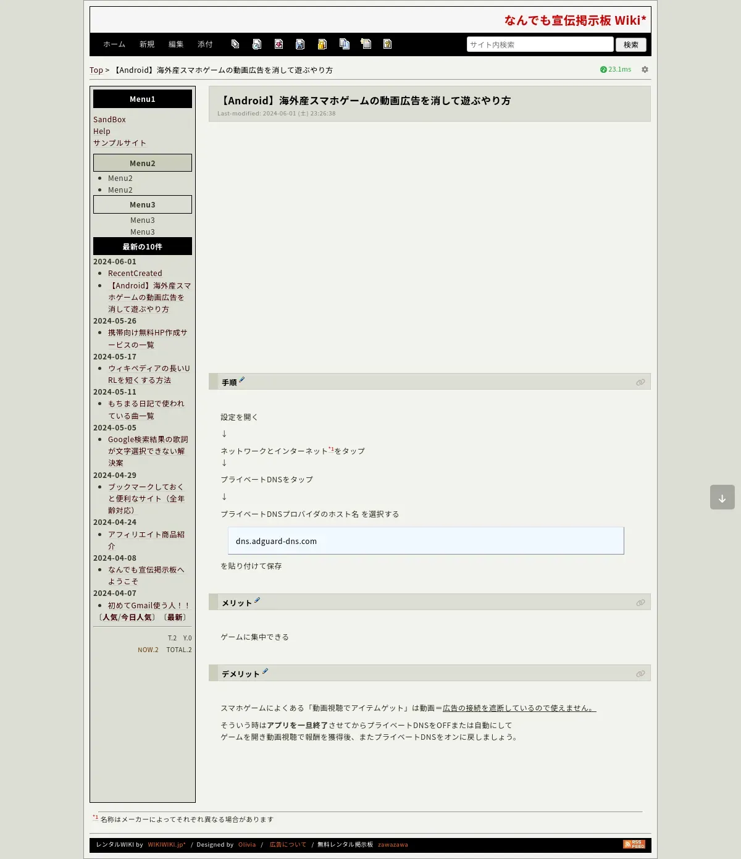This screenshot has height=859, width=741.
Task: Click the Top breadcrumb link
Action: tap(96, 70)
